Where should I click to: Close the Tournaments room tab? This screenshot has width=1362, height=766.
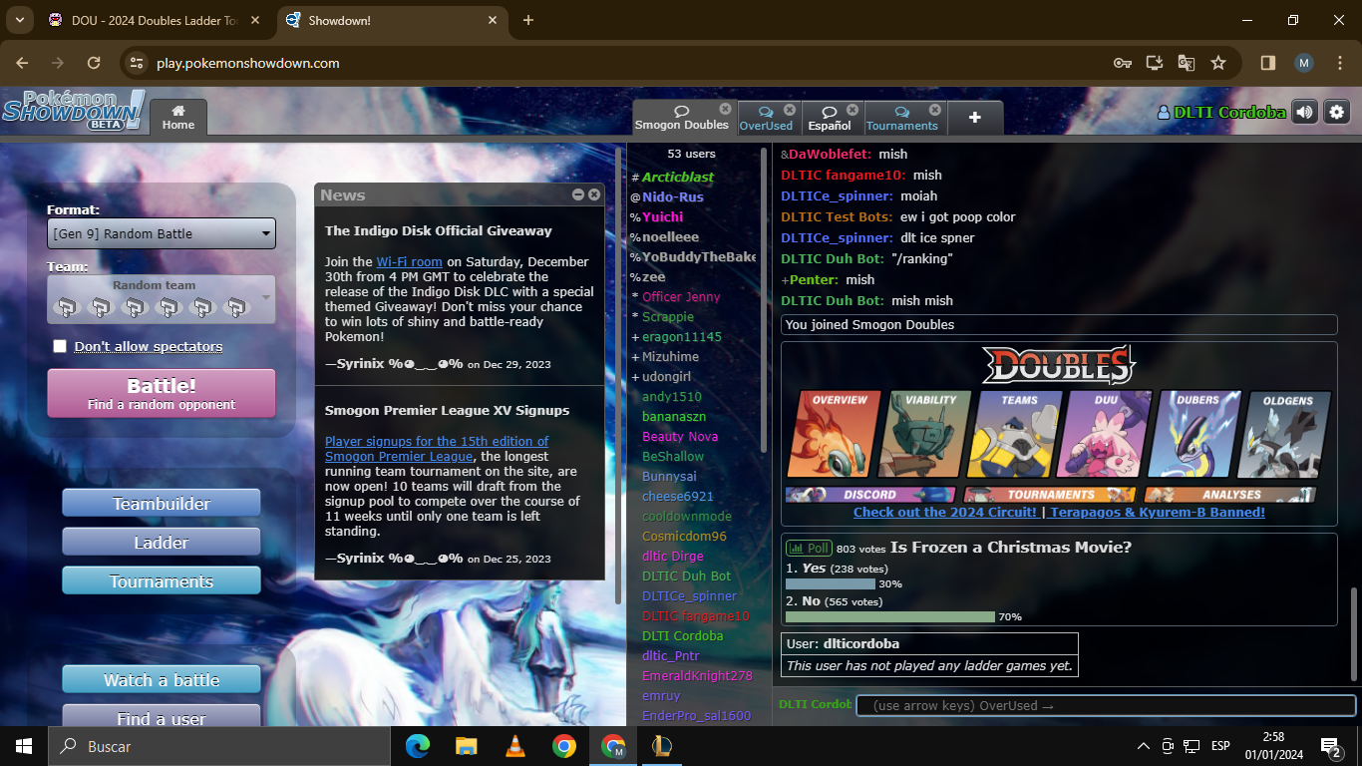click(934, 110)
